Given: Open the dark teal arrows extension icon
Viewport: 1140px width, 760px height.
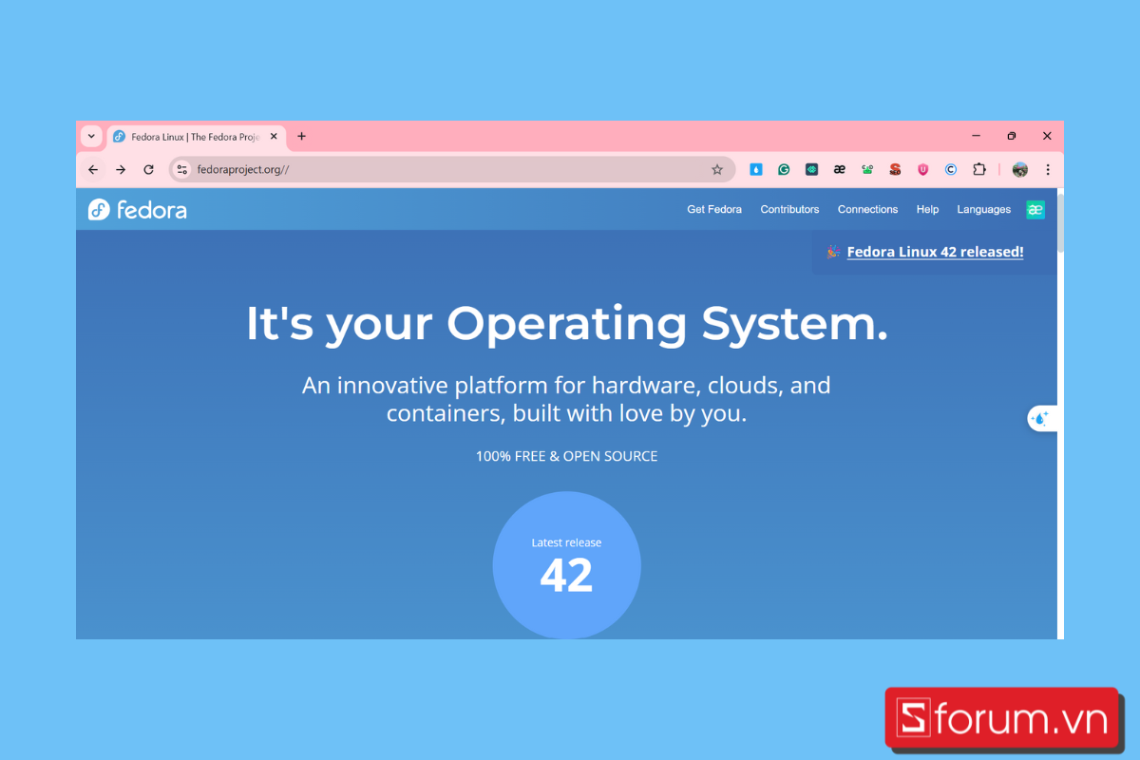Looking at the screenshot, I should tap(811, 169).
